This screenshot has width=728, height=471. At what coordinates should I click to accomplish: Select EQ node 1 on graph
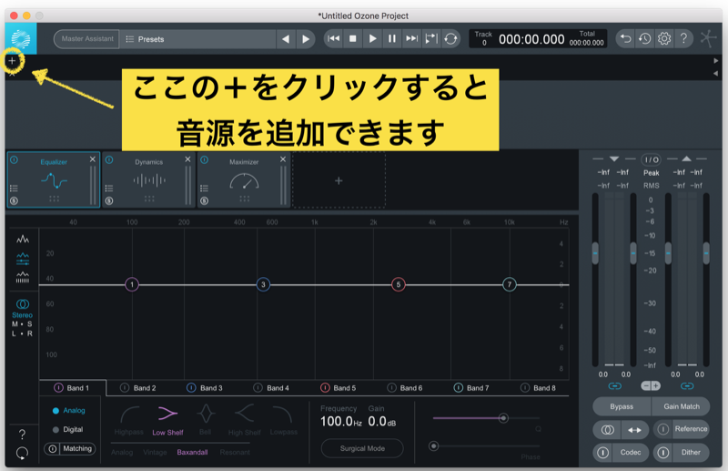[132, 284]
